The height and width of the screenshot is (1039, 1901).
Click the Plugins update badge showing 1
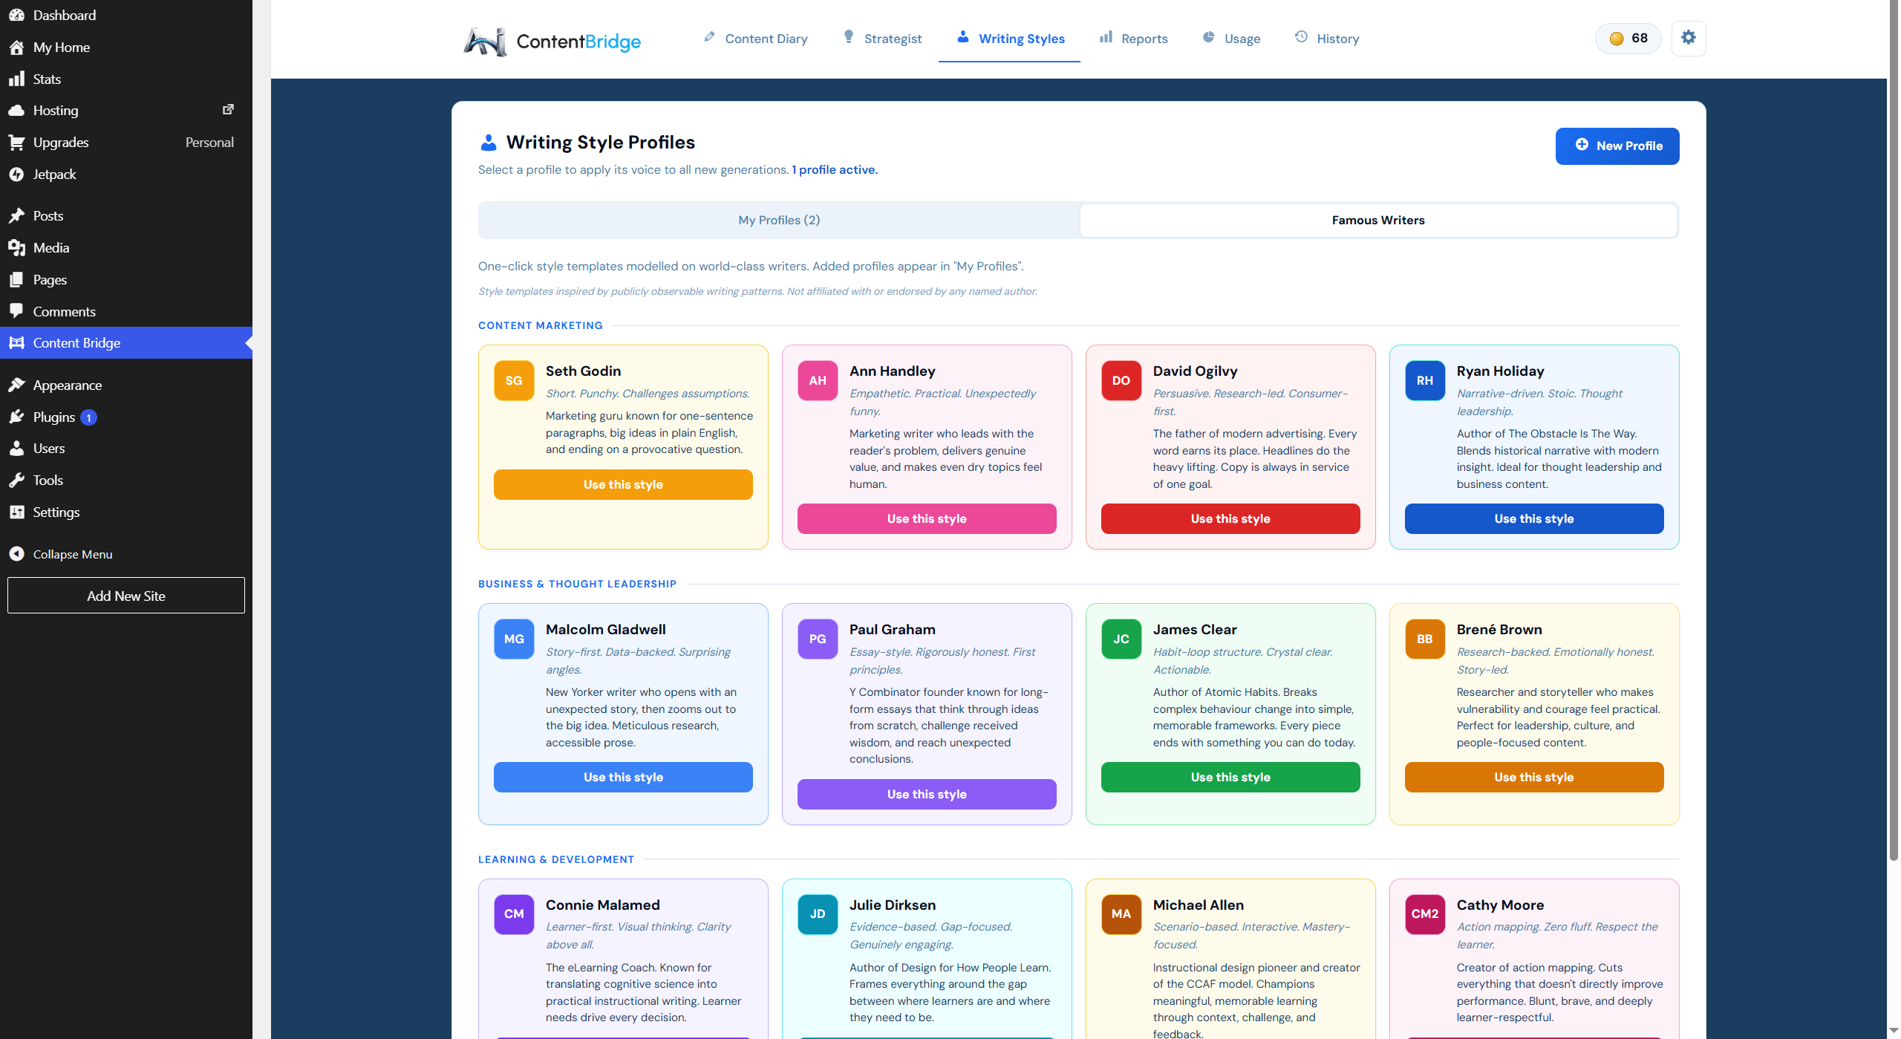[x=88, y=417]
